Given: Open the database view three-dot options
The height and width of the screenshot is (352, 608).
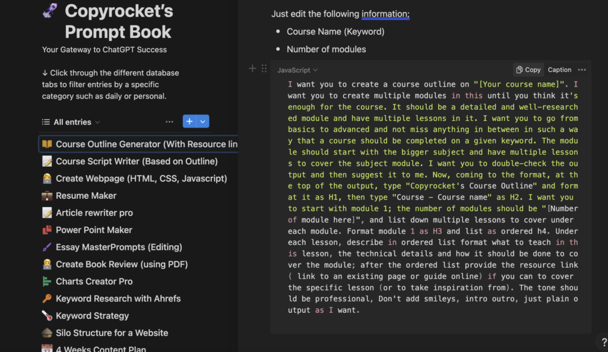Looking at the screenshot, I should point(169,122).
